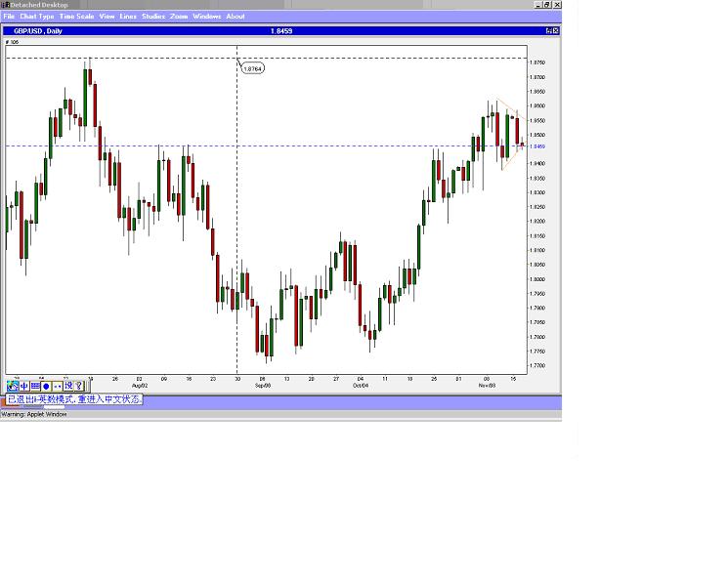Toggle the punctuation mode dots icon
The height and width of the screenshot is (581, 728).
[x=57, y=386]
